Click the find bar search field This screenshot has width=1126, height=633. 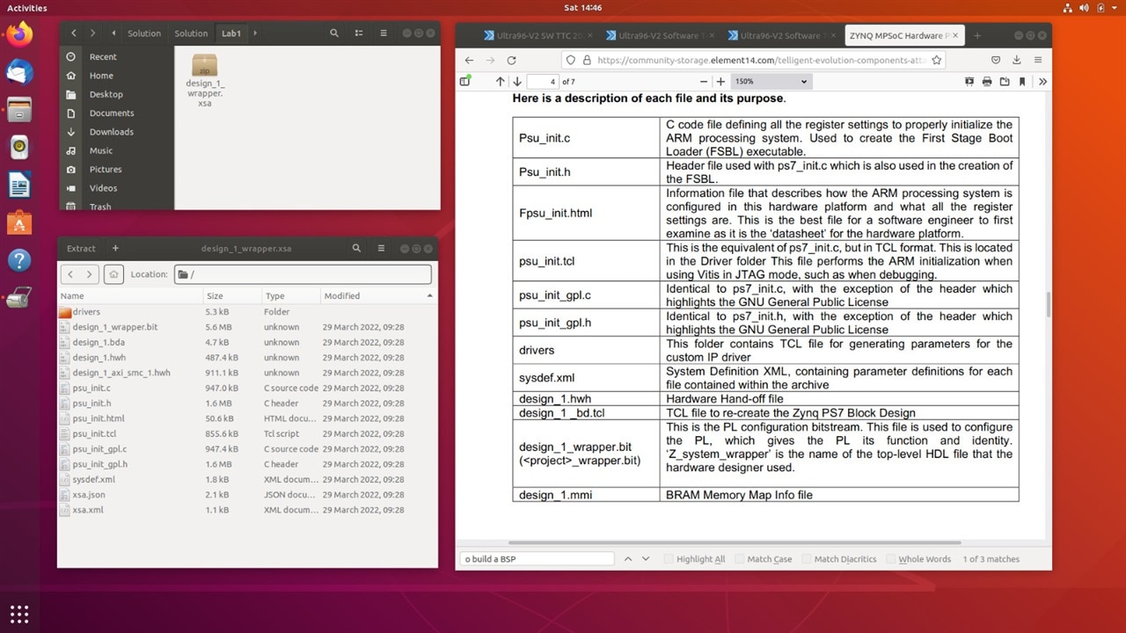(x=537, y=559)
